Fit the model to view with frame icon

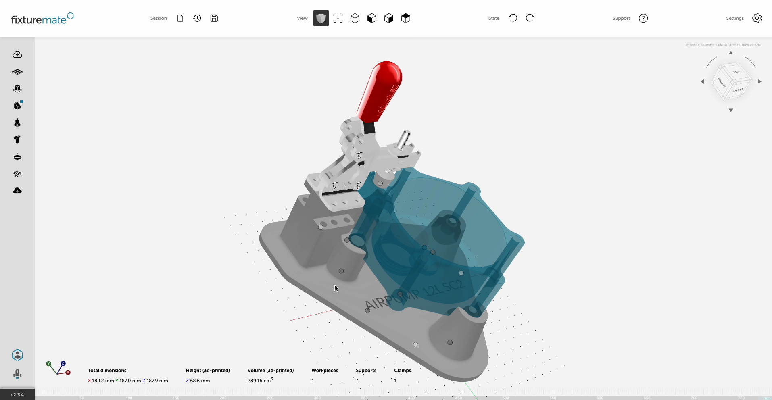(x=338, y=18)
